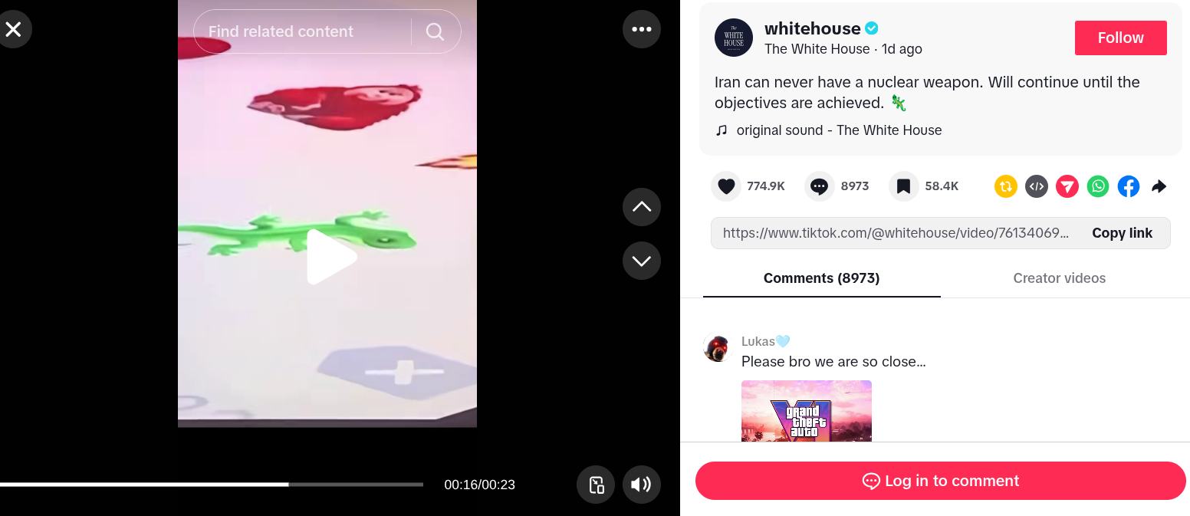
Task: Toggle the mini player mode icon
Action: click(596, 485)
